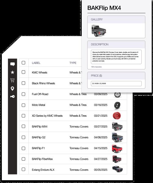Open the Fuel Off-Road label
153x183 pixels.
tap(40, 94)
